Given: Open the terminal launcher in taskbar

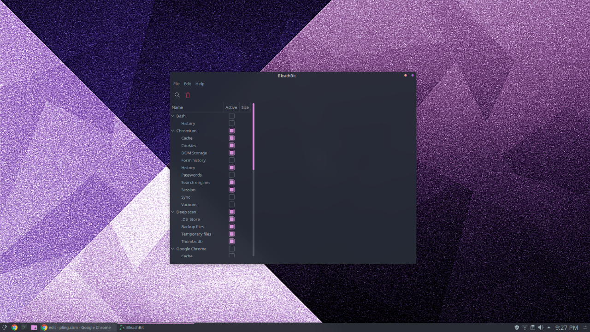Looking at the screenshot, I should (x=24, y=327).
